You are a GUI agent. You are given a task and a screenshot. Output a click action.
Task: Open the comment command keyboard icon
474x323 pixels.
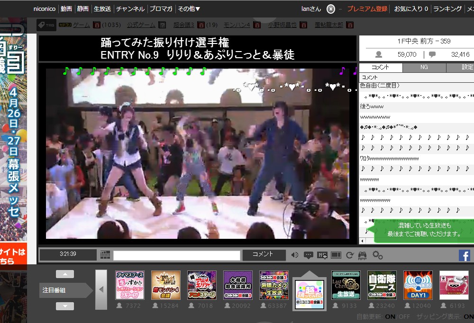(x=105, y=255)
